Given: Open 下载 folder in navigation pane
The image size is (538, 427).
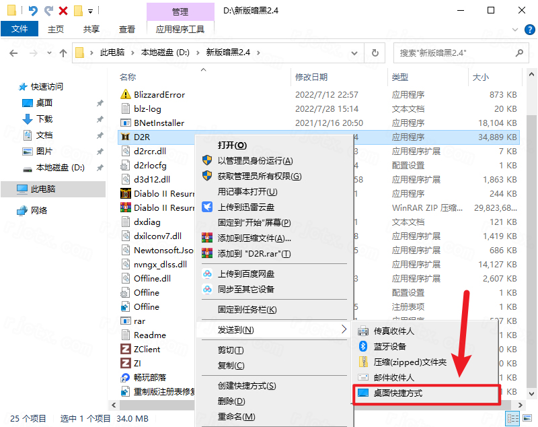Looking at the screenshot, I should [44, 119].
